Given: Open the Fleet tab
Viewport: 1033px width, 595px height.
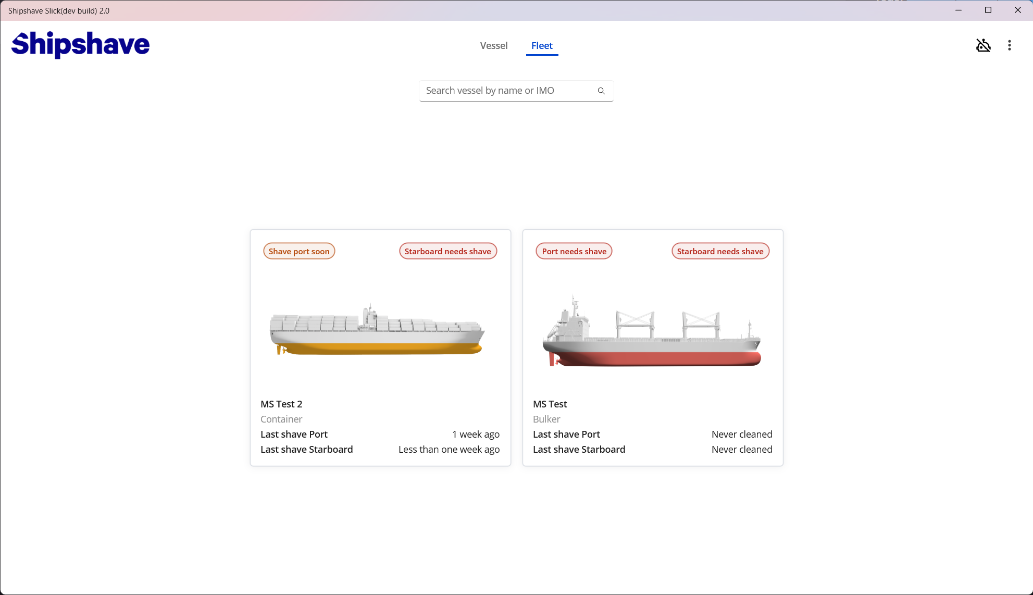Looking at the screenshot, I should pos(542,45).
